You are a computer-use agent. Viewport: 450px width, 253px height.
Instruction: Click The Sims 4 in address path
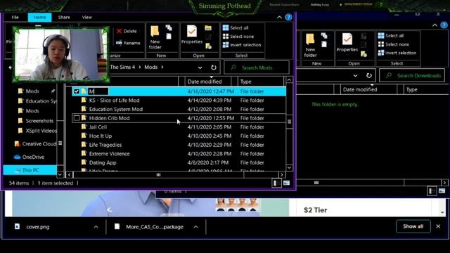point(122,67)
